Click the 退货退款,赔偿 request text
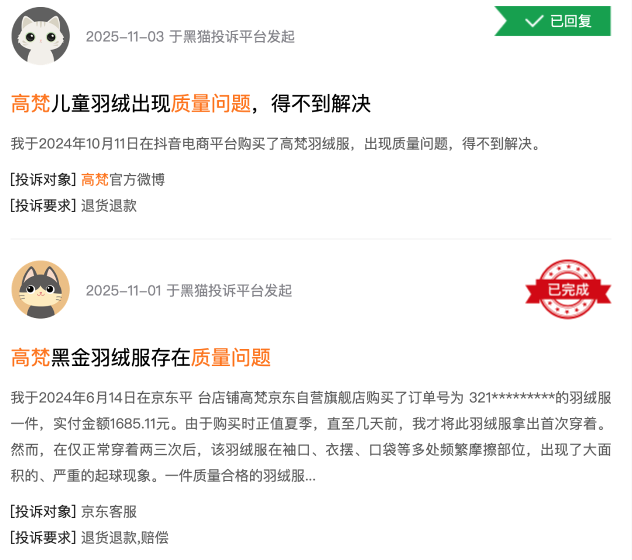This screenshot has width=632, height=560. click(x=125, y=538)
